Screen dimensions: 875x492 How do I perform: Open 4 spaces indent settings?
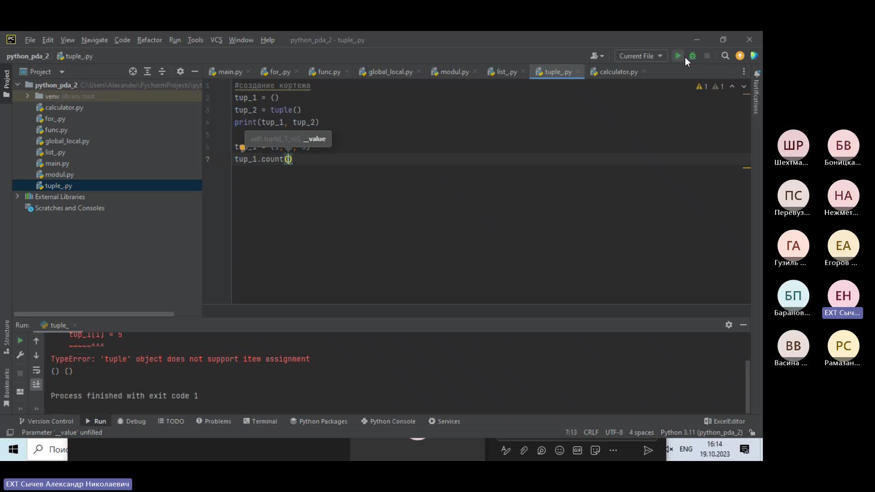tap(641, 432)
